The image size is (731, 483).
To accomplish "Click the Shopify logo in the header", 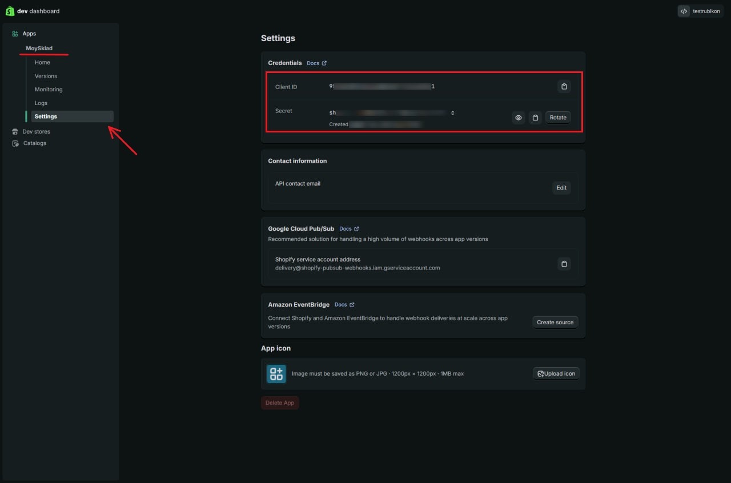I will (10, 11).
